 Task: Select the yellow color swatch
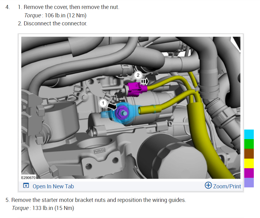[x=249, y=163]
